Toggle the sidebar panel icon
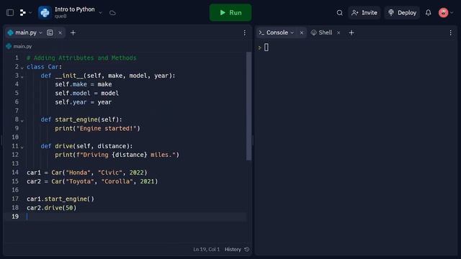Viewport: 461px width, 259px height. tap(10, 13)
